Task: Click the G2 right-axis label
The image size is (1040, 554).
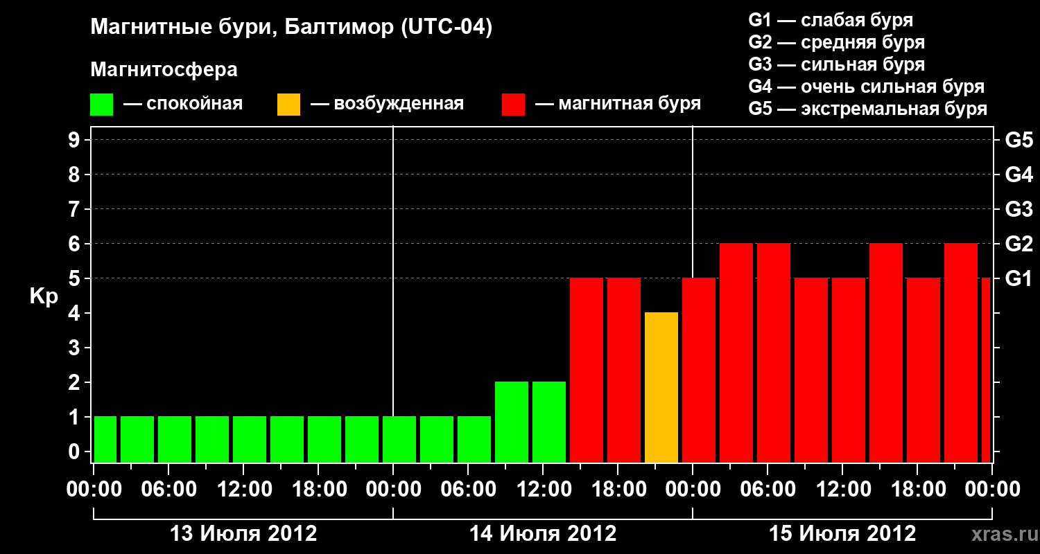Action: [1019, 244]
